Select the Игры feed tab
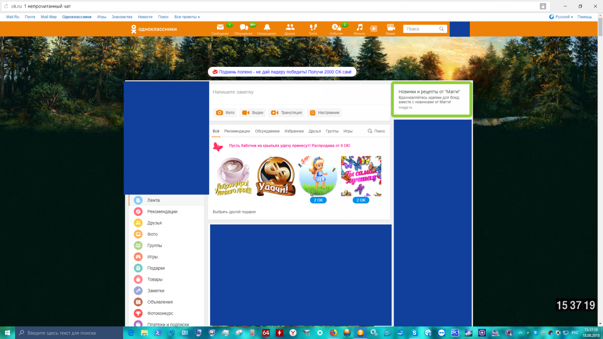 [348, 131]
